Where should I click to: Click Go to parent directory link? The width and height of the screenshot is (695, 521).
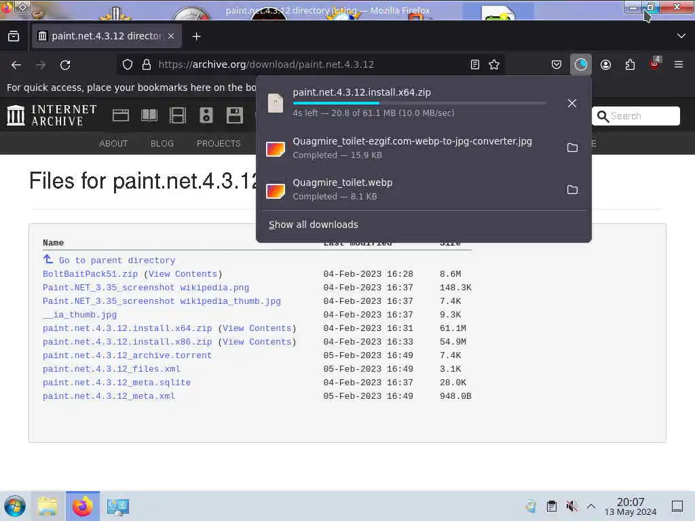(117, 260)
